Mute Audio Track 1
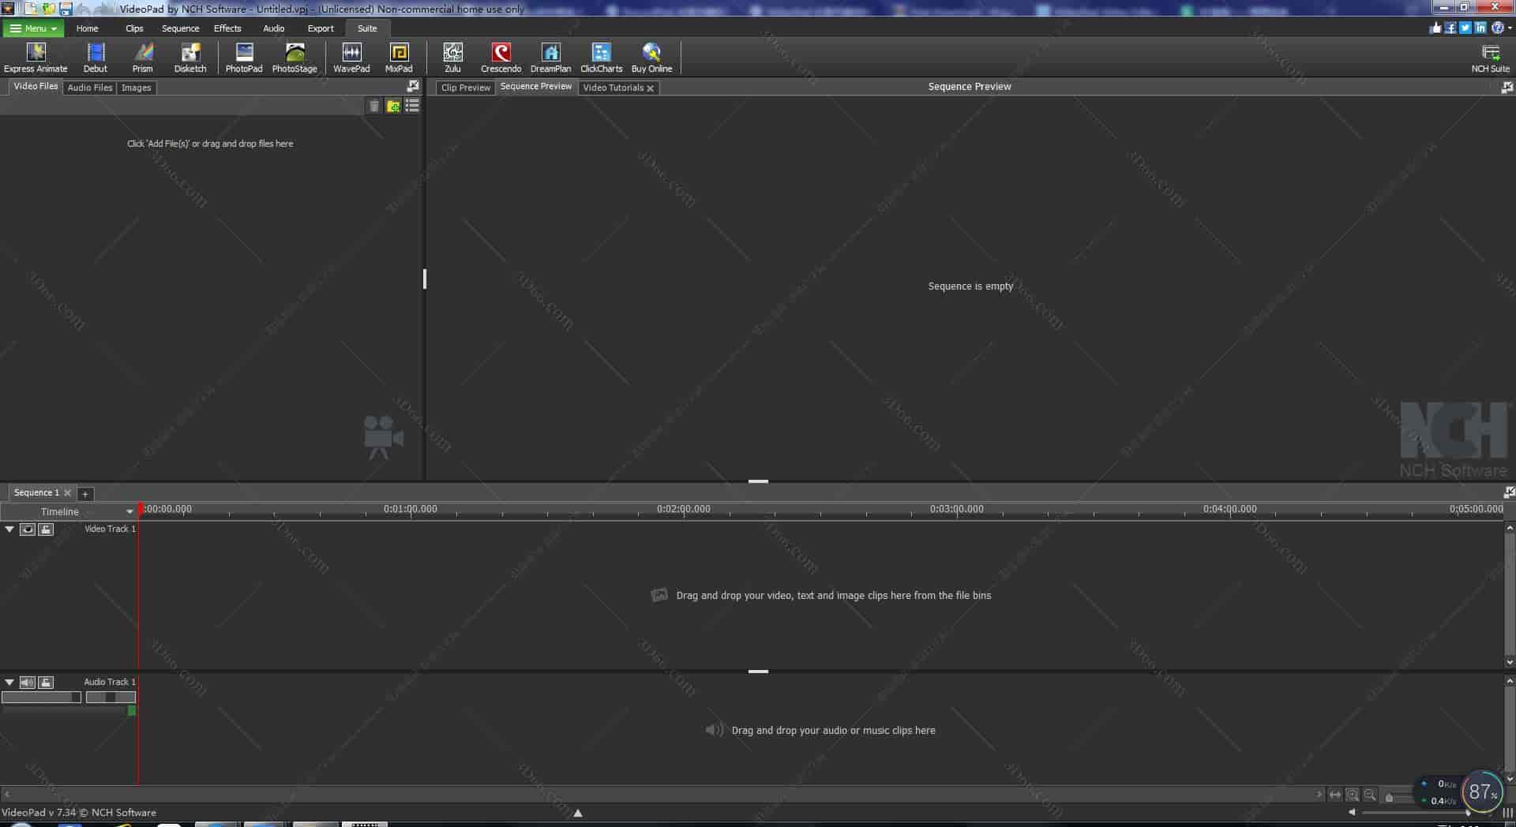 28,683
